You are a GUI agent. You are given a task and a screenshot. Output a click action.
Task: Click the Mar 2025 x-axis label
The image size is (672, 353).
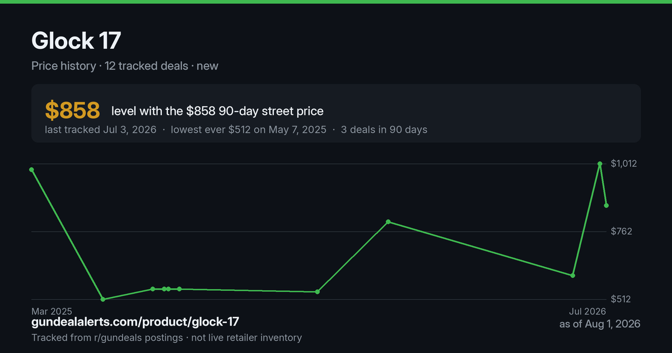coord(52,311)
